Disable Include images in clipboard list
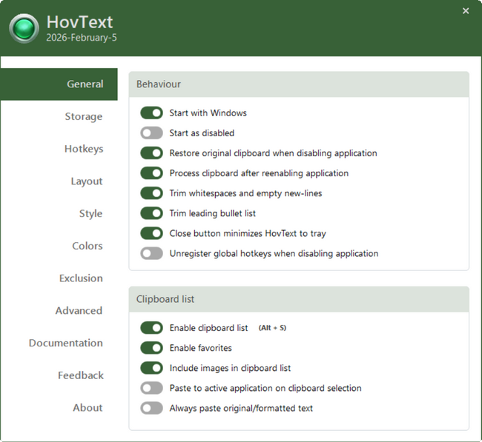This screenshot has width=482, height=442. click(x=151, y=368)
